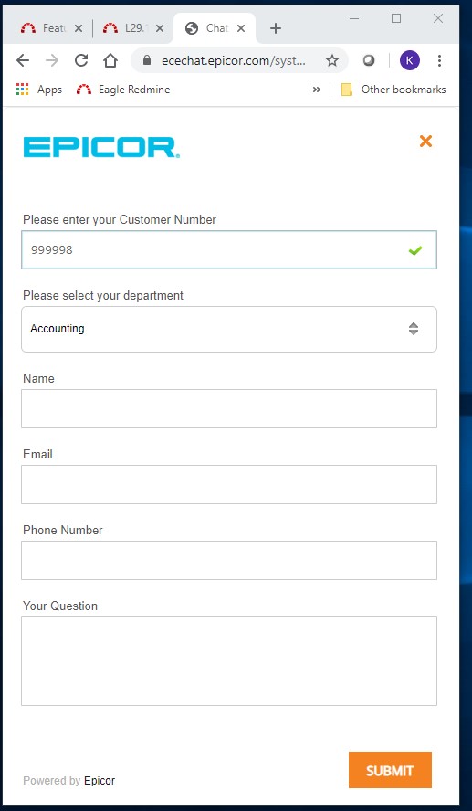Open the purple K profile avatar

pyautogui.click(x=409, y=60)
